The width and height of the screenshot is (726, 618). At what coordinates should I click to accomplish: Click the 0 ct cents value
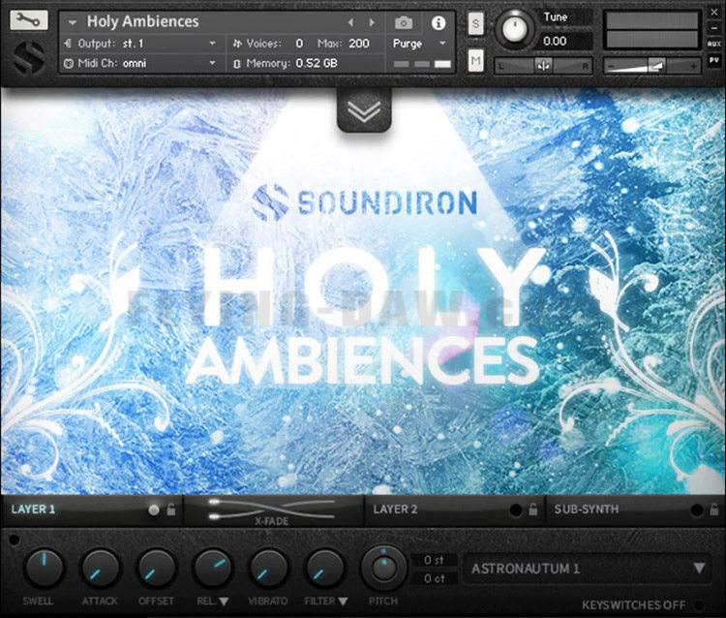coord(434,578)
